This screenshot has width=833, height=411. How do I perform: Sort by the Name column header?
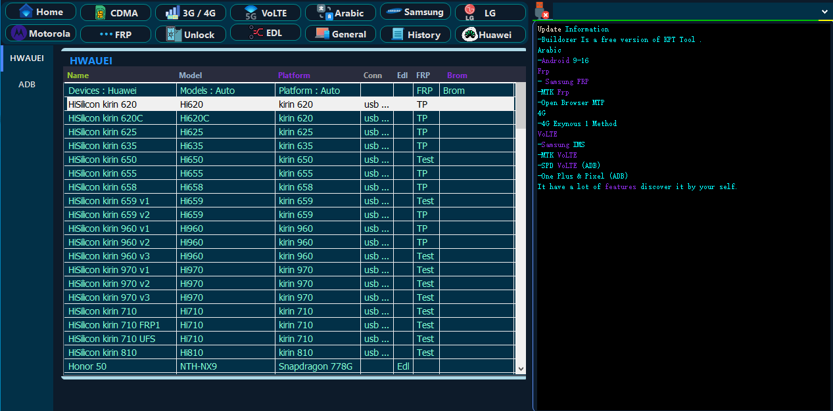pyautogui.click(x=78, y=76)
